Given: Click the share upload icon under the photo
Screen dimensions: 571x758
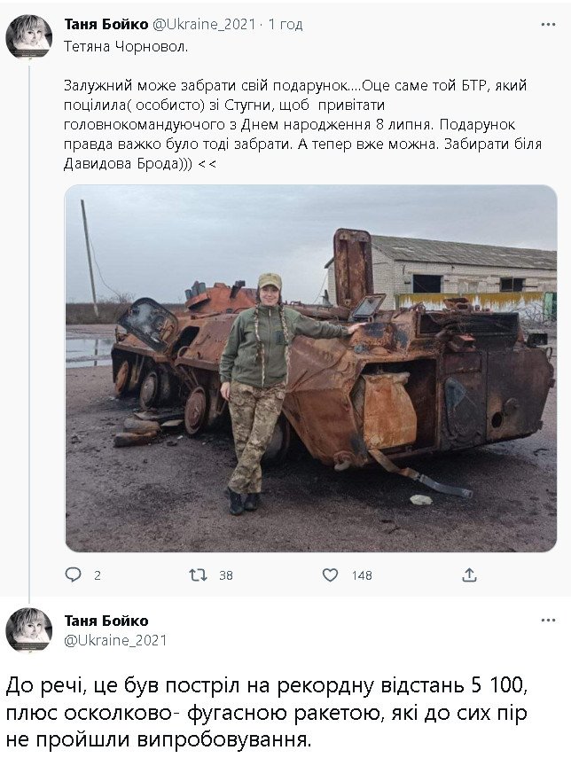Looking at the screenshot, I should click(x=469, y=574).
